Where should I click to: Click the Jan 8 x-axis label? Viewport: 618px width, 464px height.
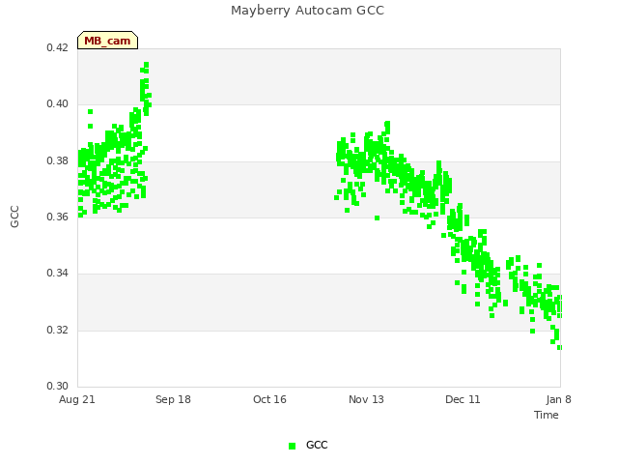point(558,399)
